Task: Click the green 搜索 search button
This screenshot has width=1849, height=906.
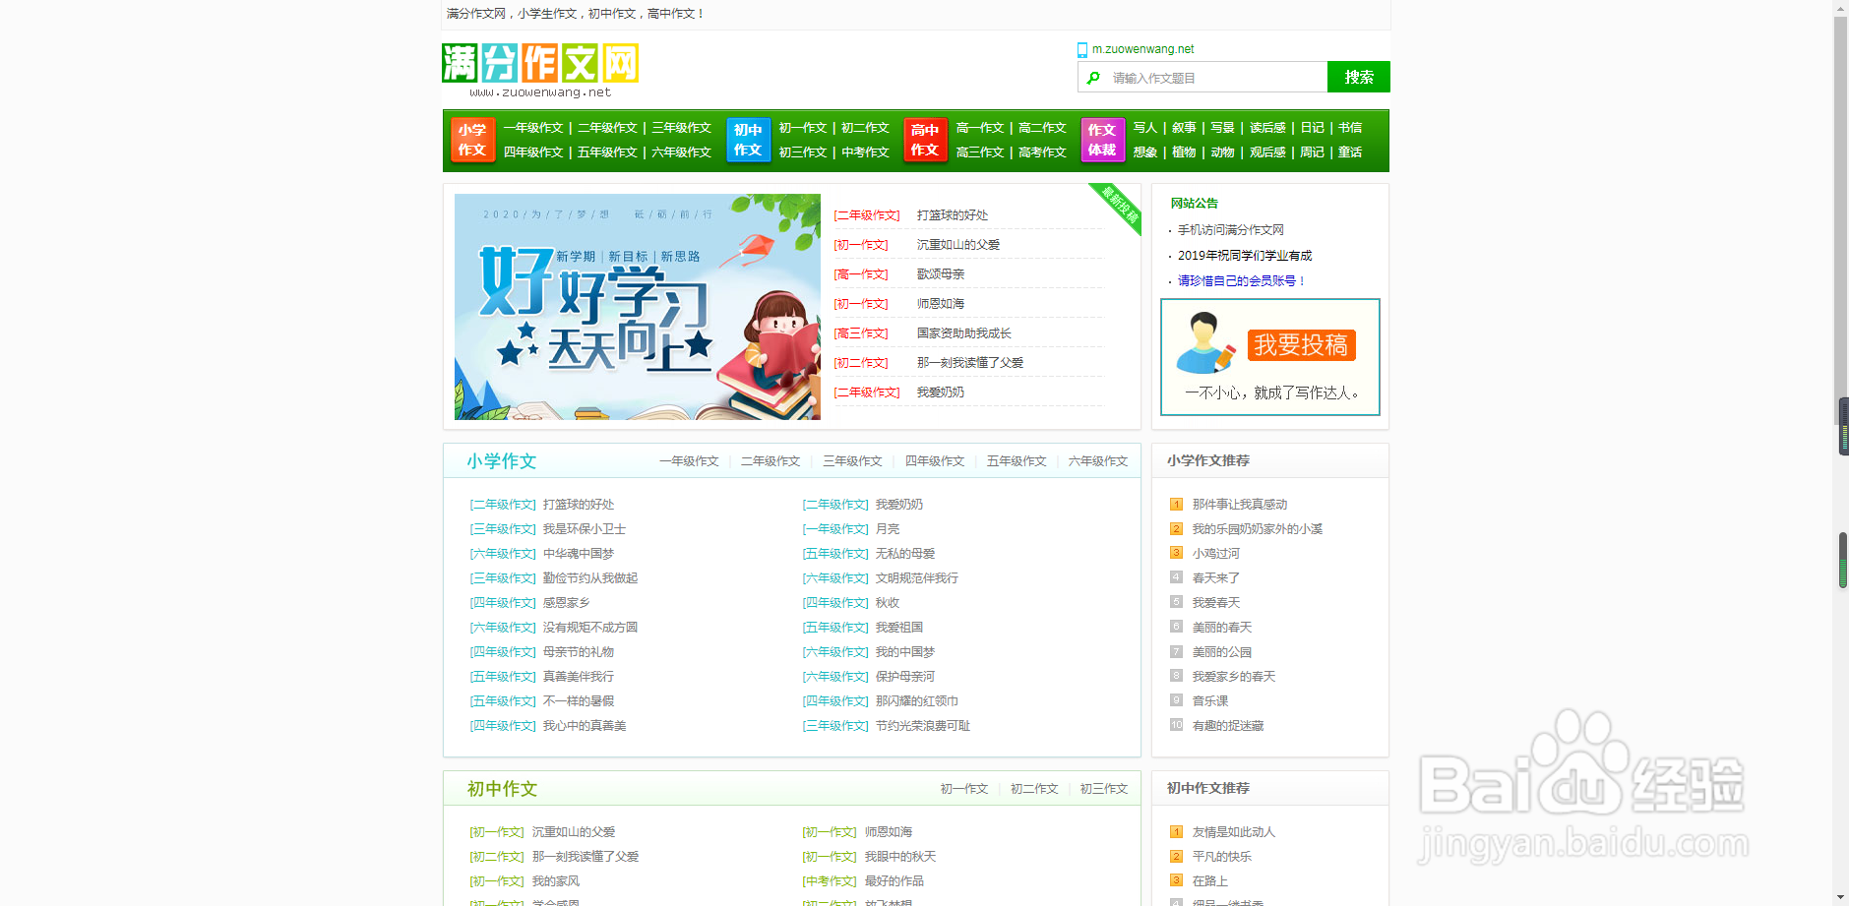Action: (x=1359, y=77)
